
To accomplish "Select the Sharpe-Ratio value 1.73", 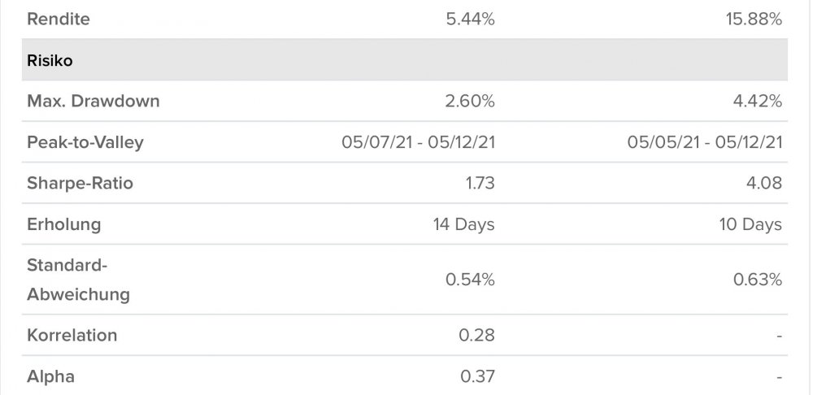I will (x=479, y=183).
